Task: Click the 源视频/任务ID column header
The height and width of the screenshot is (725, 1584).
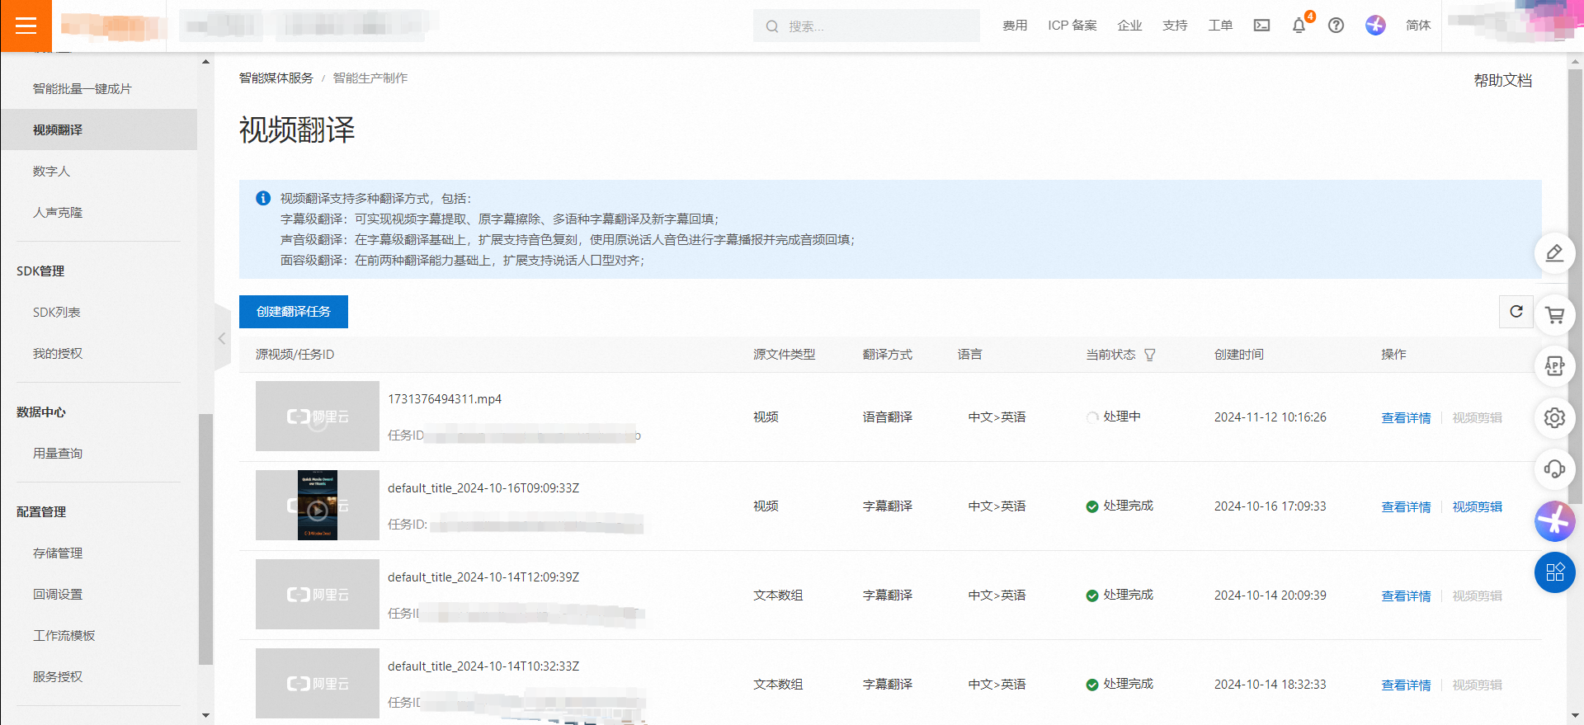Action: [295, 355]
